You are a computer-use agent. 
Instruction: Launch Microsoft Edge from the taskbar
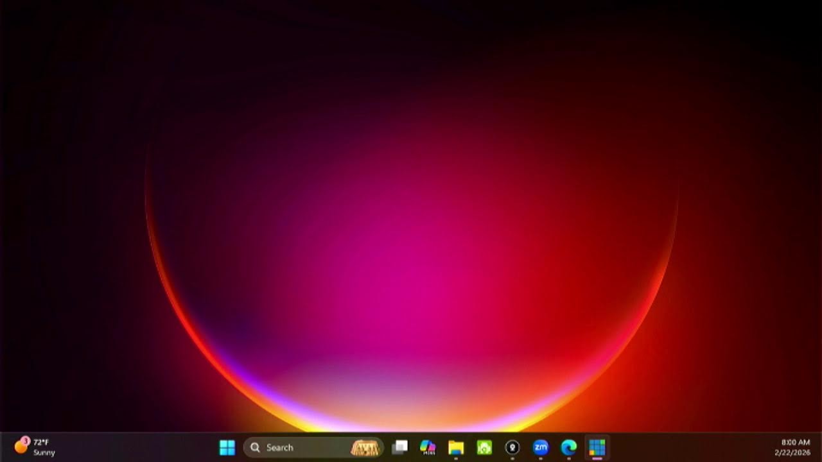coord(569,447)
